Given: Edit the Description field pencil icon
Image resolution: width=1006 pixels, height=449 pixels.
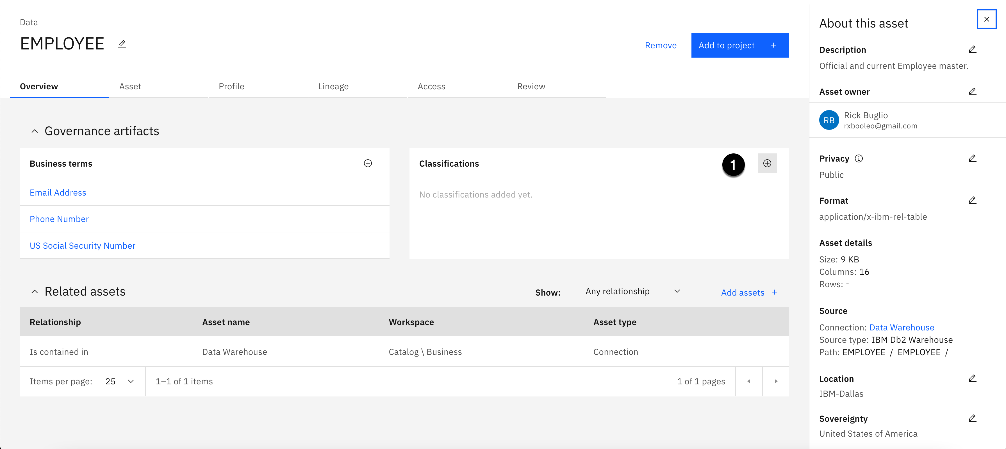Looking at the screenshot, I should point(972,49).
